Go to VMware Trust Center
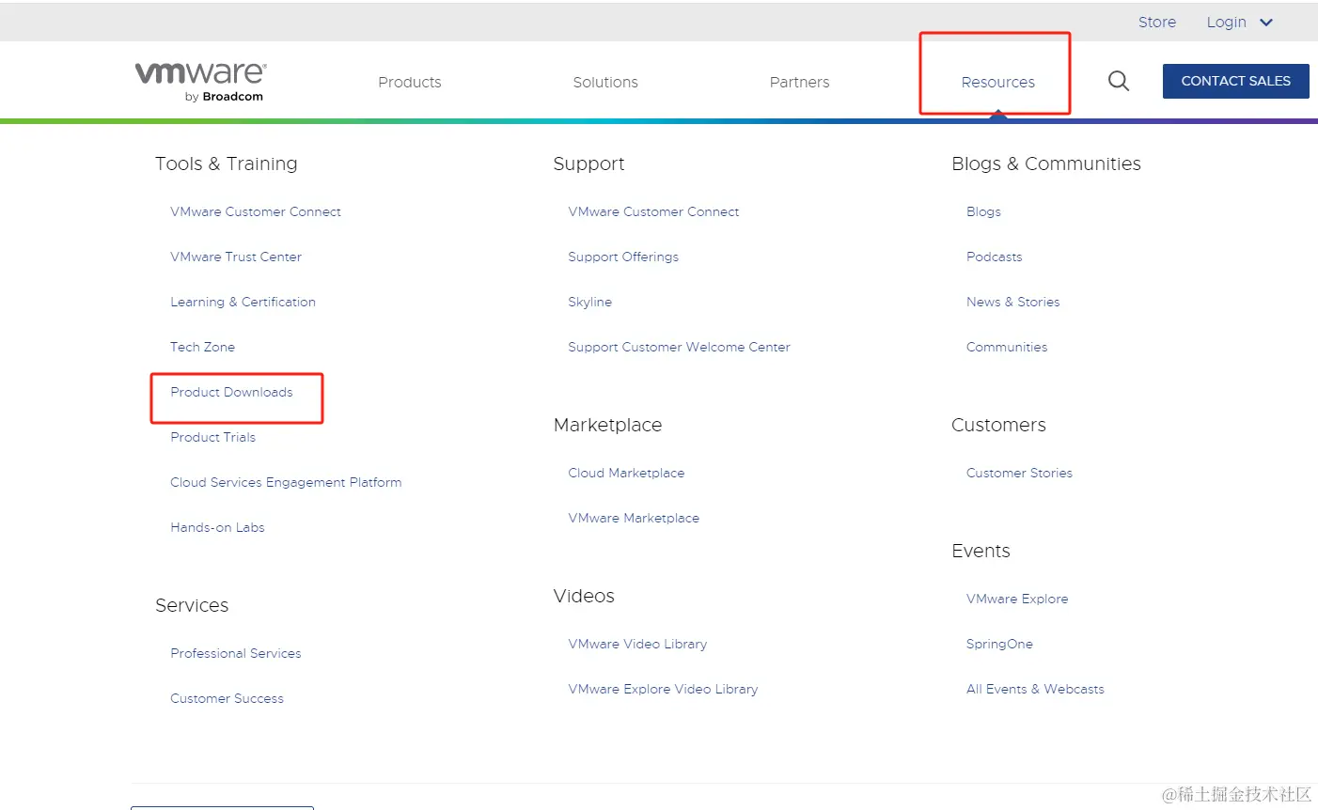1318x810 pixels. coord(236,257)
